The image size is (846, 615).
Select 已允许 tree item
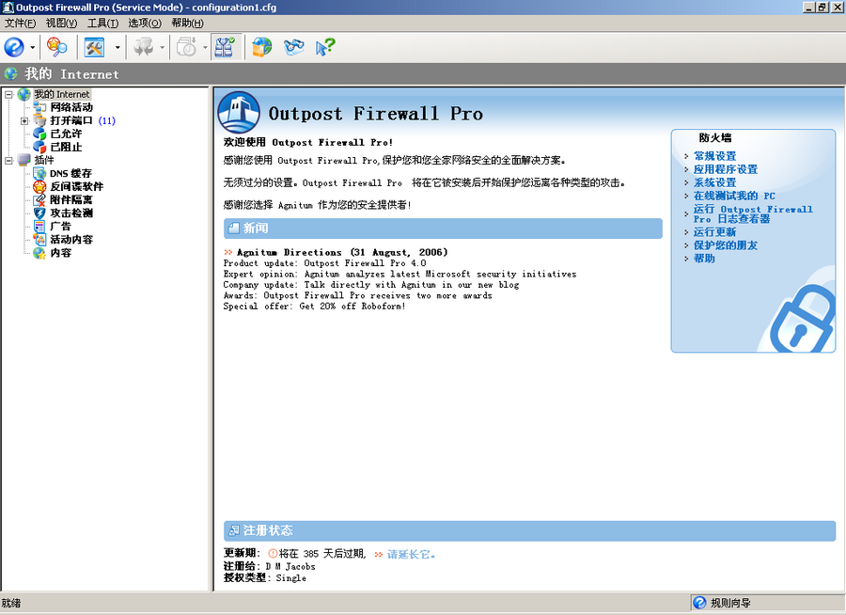click(x=66, y=134)
